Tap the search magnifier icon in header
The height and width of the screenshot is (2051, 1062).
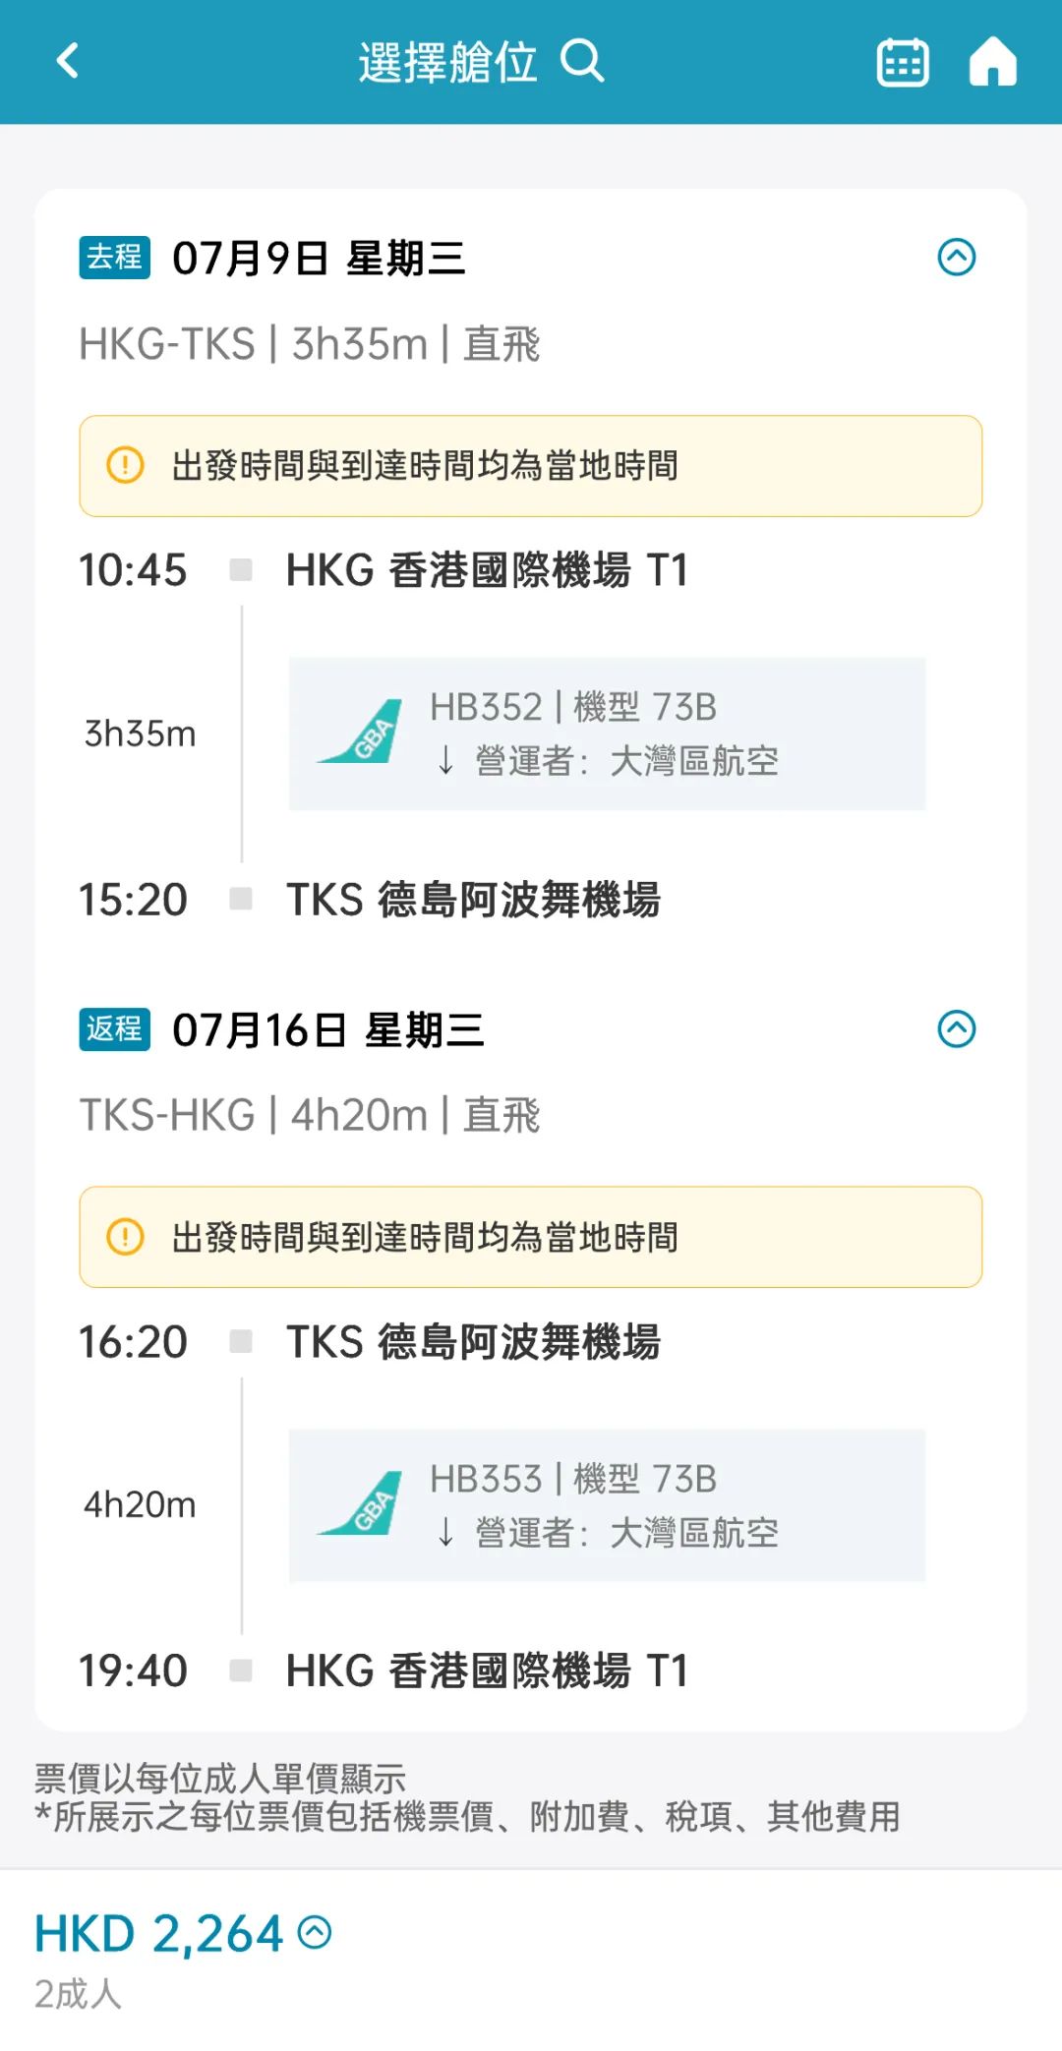click(582, 61)
